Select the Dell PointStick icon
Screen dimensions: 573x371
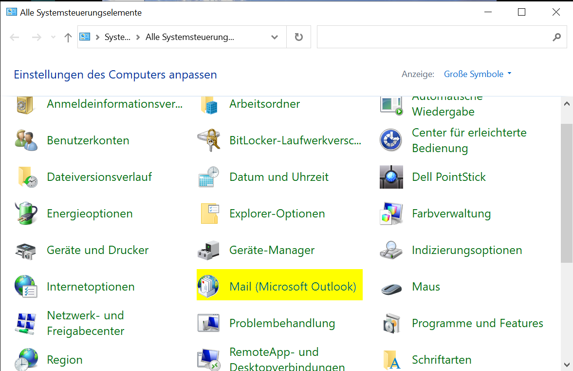click(392, 177)
